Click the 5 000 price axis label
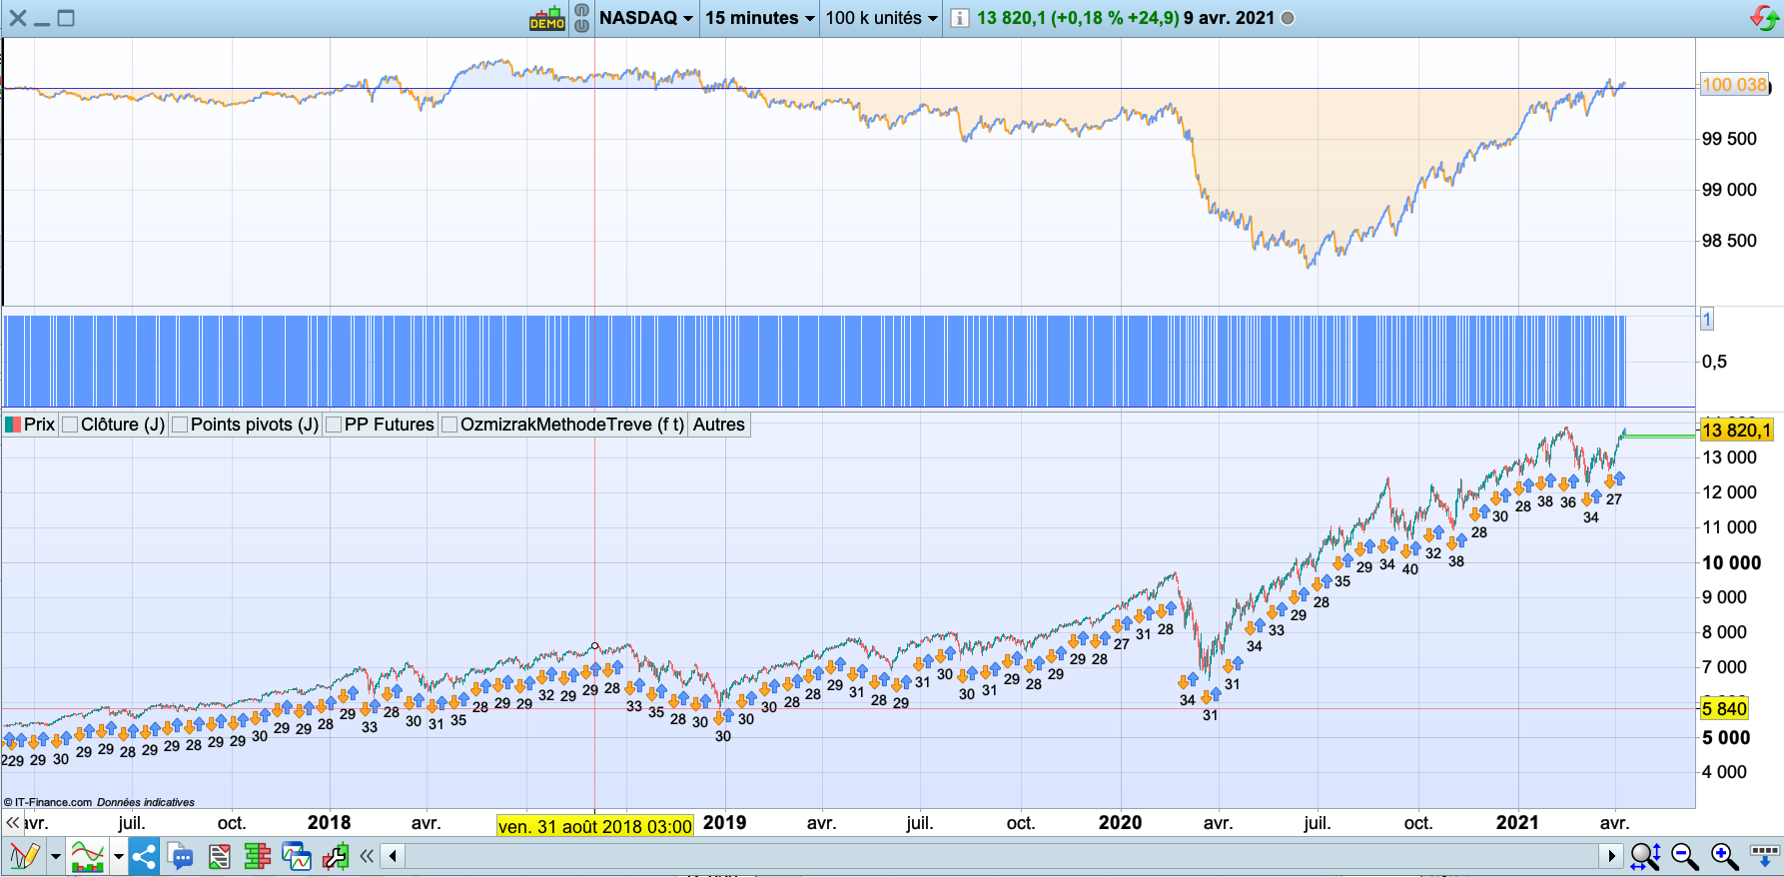 click(x=1726, y=738)
